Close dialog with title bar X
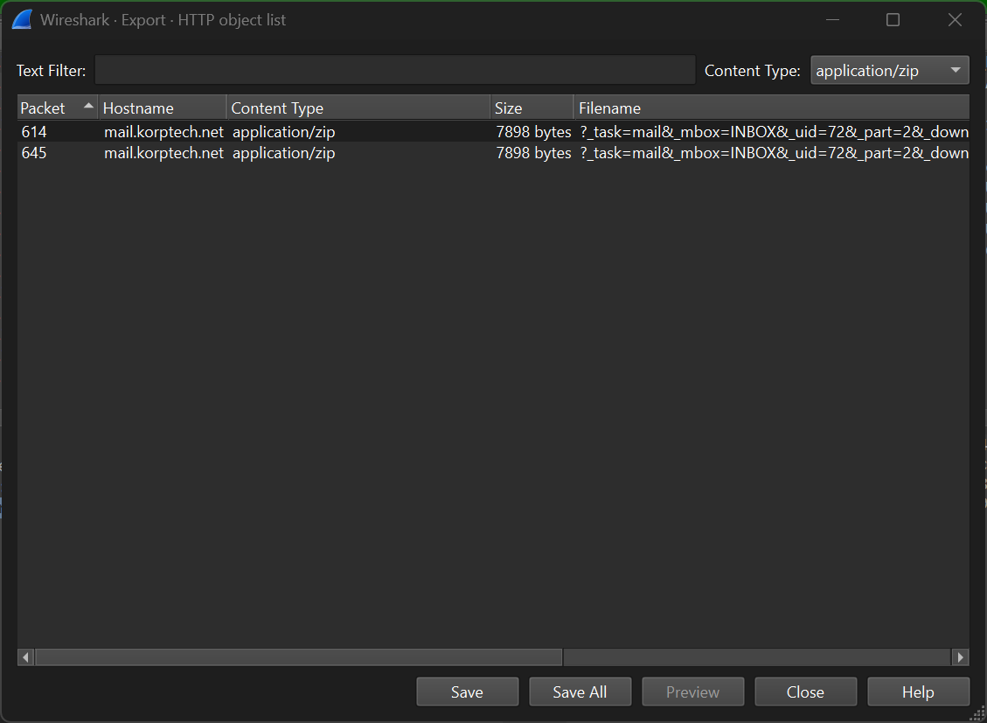The width and height of the screenshot is (987, 723). (x=955, y=19)
